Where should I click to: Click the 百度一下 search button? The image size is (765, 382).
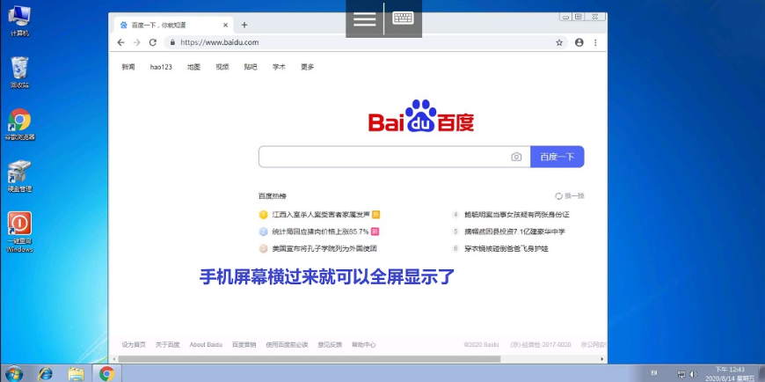pos(557,157)
